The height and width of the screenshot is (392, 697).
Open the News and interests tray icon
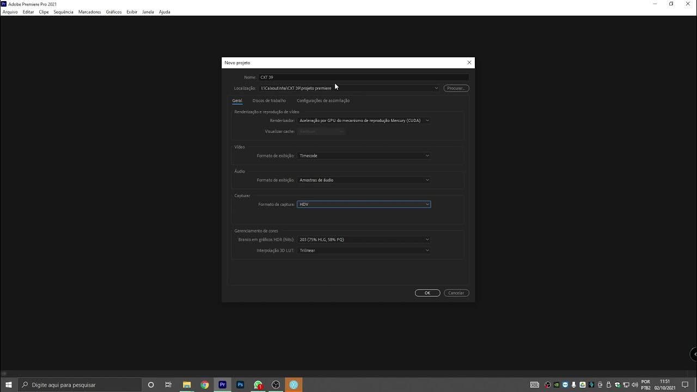pyautogui.click(x=535, y=385)
